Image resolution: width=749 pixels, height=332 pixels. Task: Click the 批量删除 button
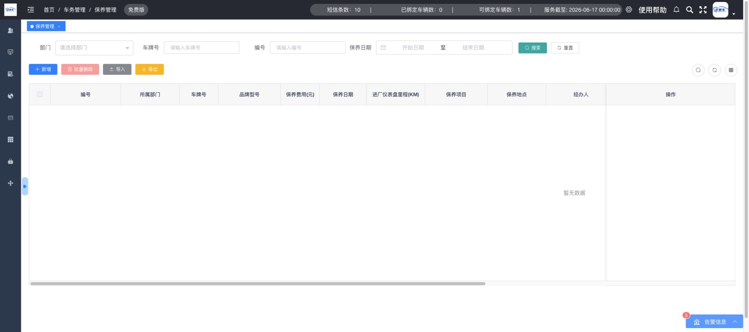click(x=80, y=69)
